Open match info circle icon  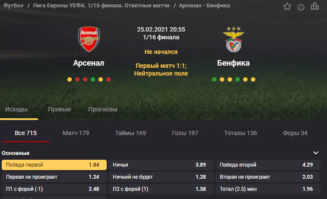301,7
